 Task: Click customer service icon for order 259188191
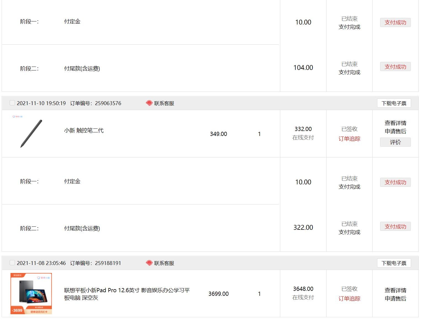(149, 263)
